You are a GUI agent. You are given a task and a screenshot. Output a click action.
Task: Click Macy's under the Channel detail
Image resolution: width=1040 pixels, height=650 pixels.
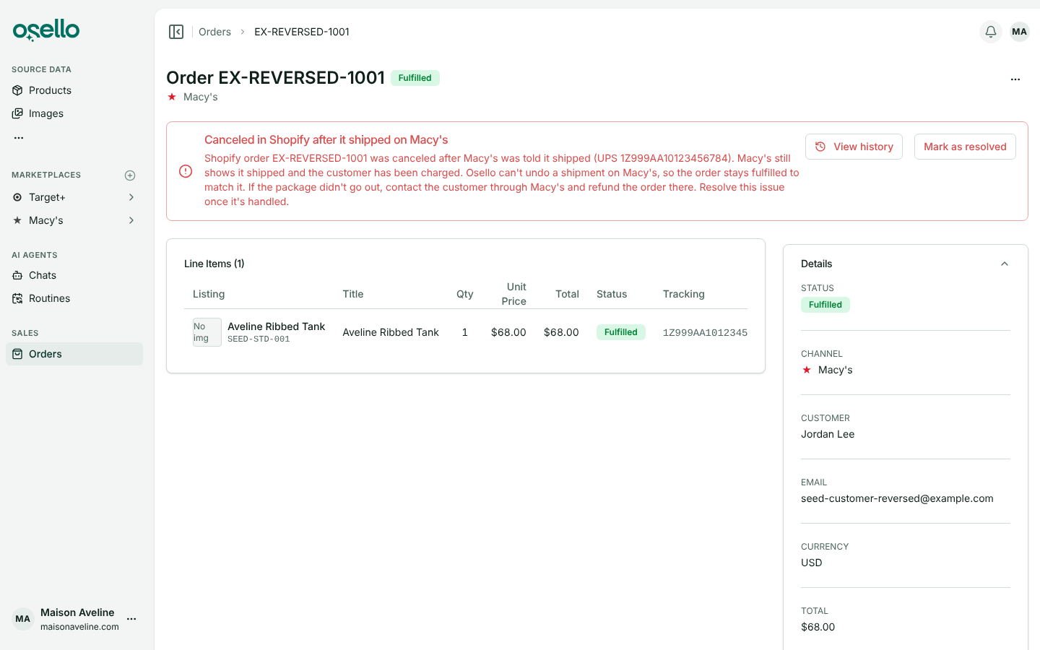[x=836, y=370]
